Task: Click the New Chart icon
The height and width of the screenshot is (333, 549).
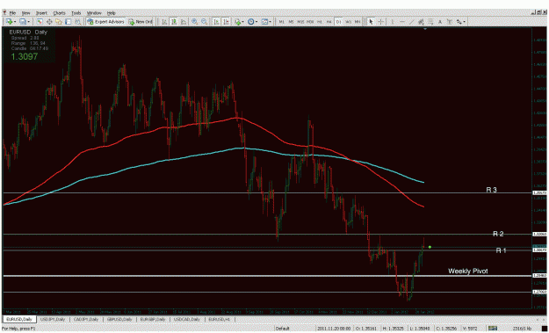Action: pyautogui.click(x=9, y=22)
